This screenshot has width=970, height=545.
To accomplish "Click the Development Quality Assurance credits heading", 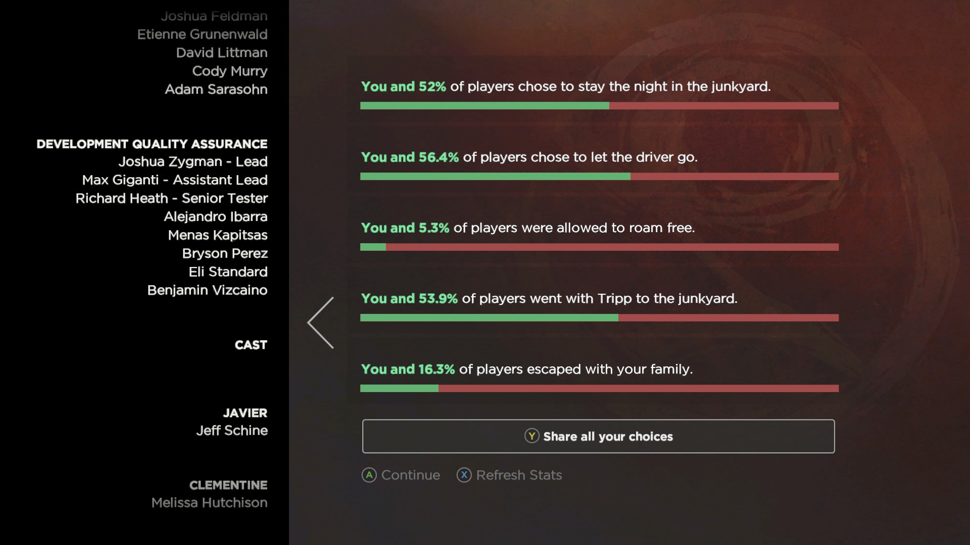I will [152, 144].
